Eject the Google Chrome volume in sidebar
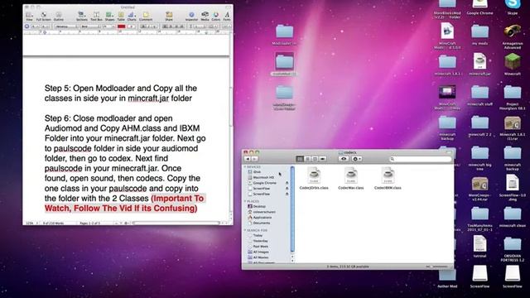 click(x=287, y=183)
